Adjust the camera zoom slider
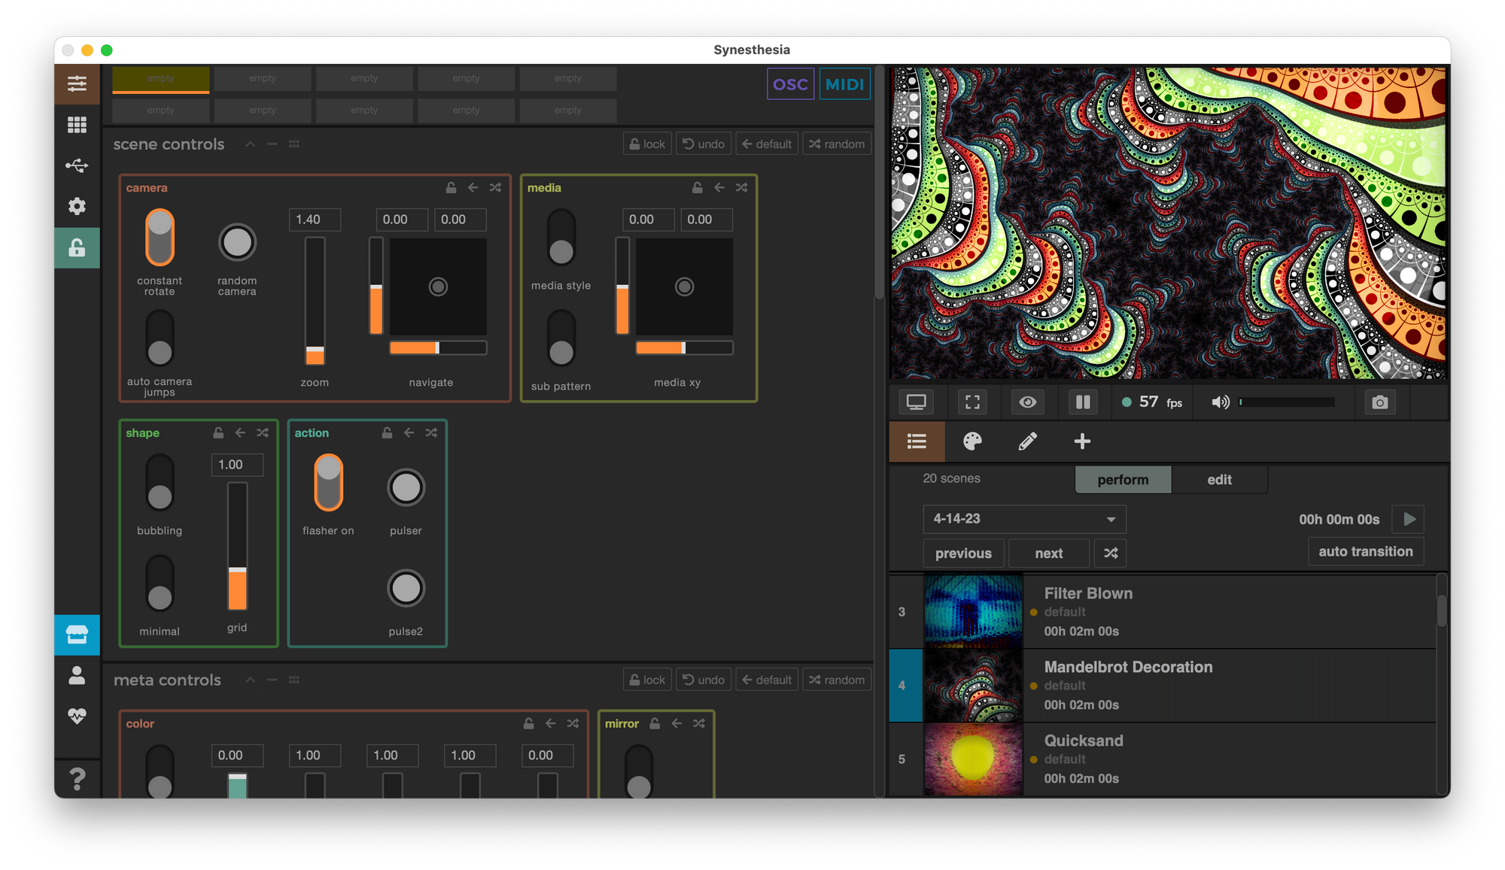Viewport: 1505px width, 870px height. (315, 301)
